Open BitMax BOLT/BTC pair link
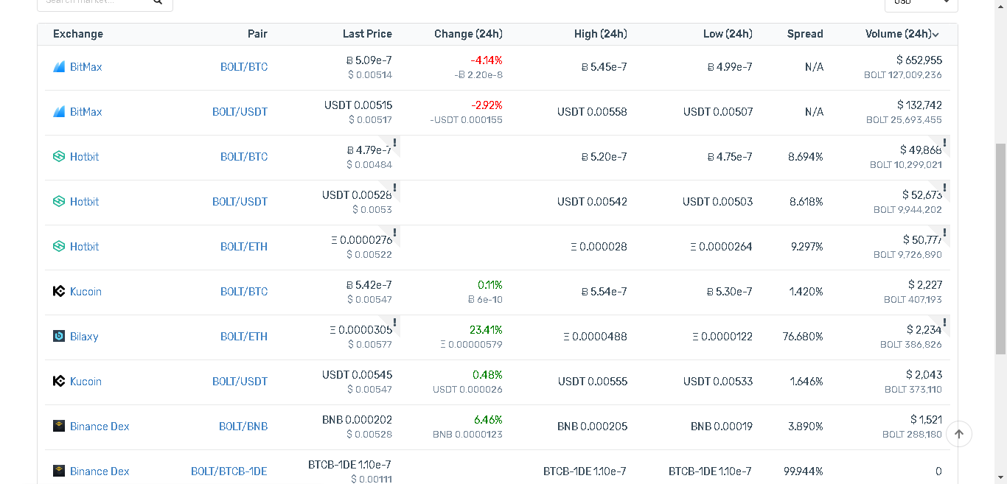This screenshot has width=1007, height=484. [244, 67]
